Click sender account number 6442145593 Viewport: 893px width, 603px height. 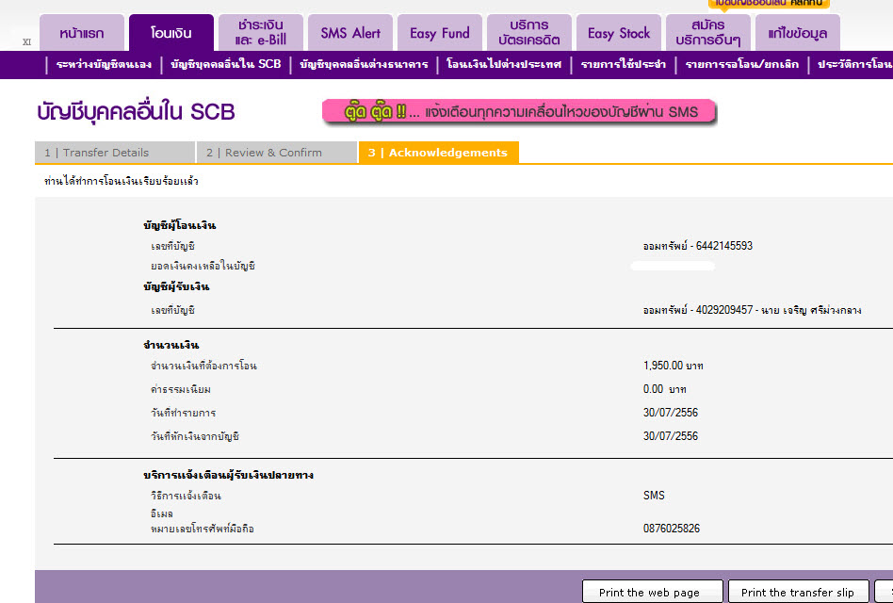[723, 246]
